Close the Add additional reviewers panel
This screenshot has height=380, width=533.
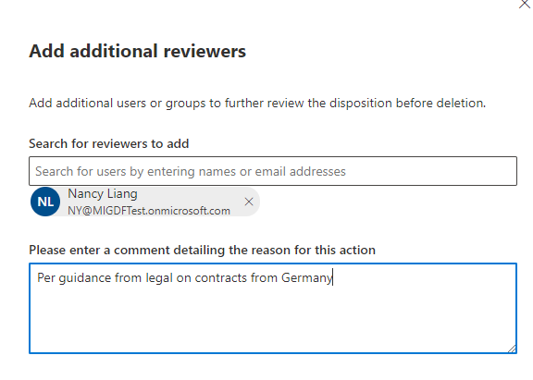point(525,4)
